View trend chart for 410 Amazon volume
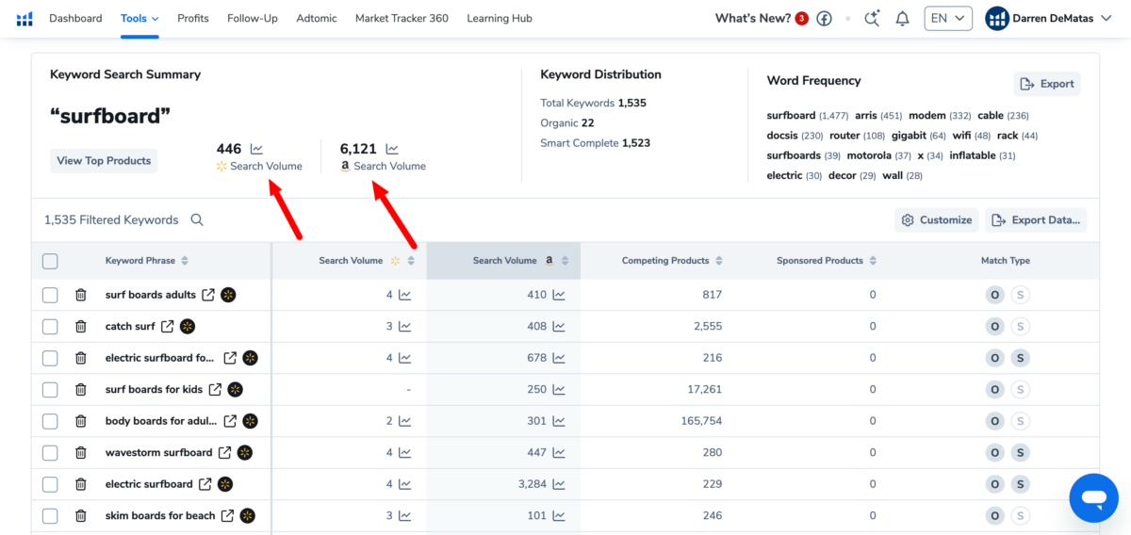The image size is (1131, 535). [559, 295]
